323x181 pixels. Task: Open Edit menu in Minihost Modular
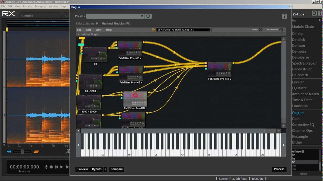[89, 30]
